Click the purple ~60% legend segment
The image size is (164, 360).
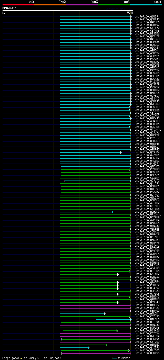[82, 5]
